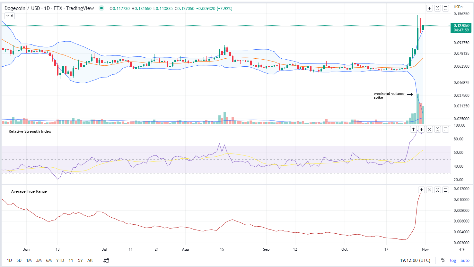Collapse the Relative Strength Index pane

click(x=437, y=129)
